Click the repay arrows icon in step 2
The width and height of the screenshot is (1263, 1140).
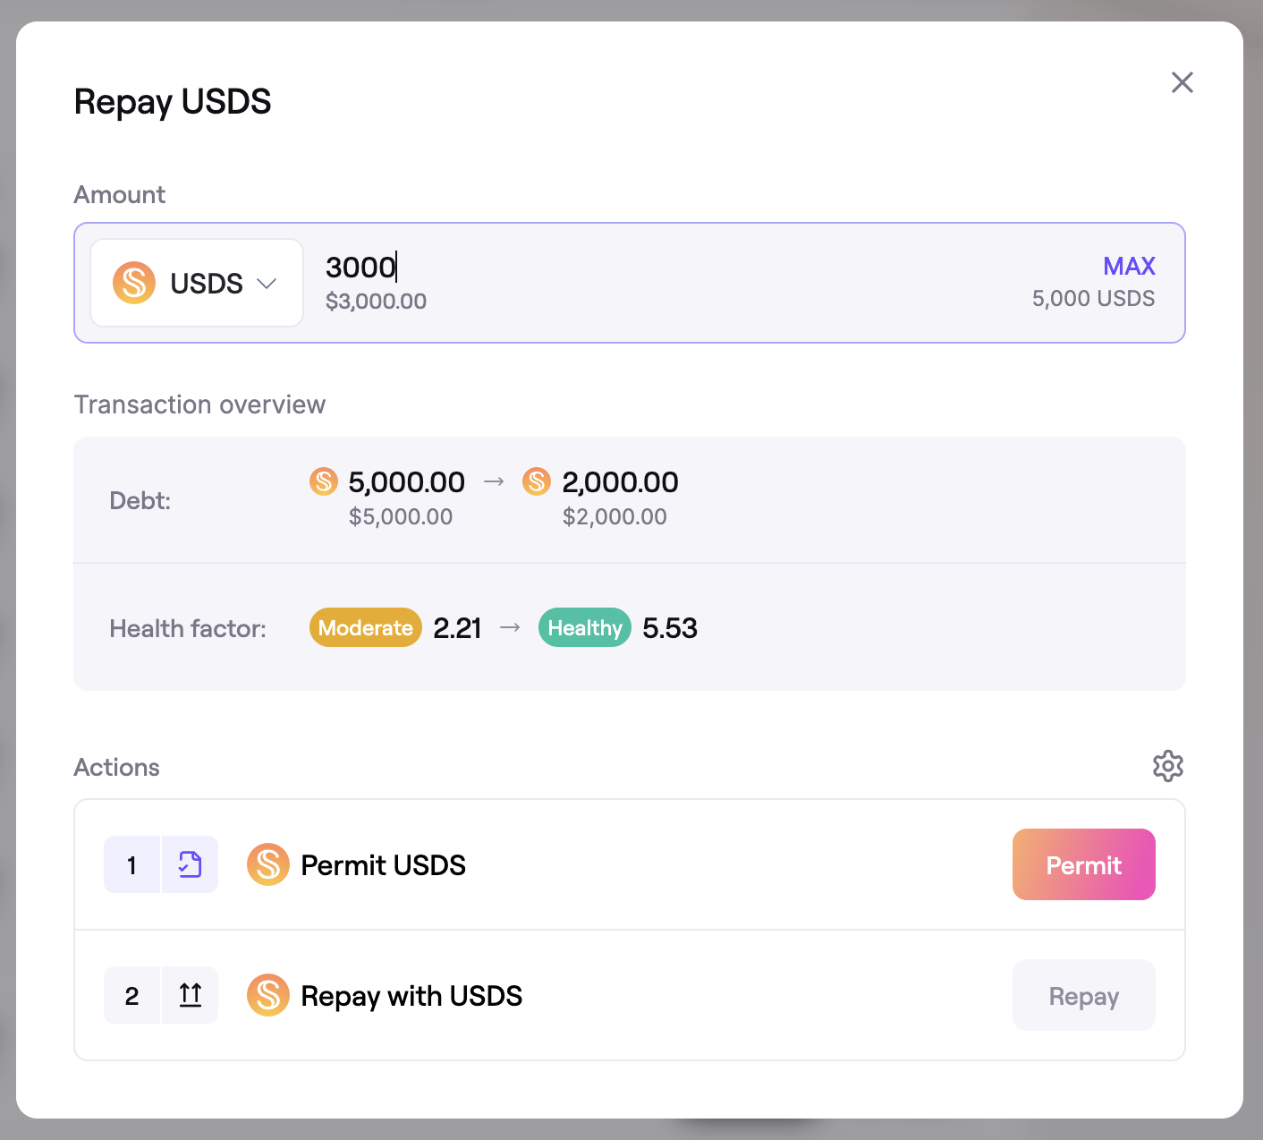190,995
